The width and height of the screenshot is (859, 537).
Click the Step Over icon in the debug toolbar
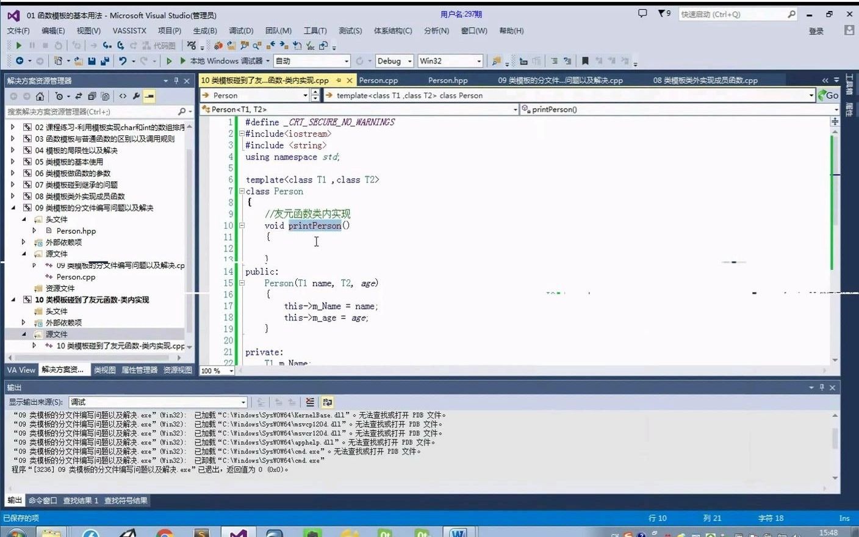121,46
